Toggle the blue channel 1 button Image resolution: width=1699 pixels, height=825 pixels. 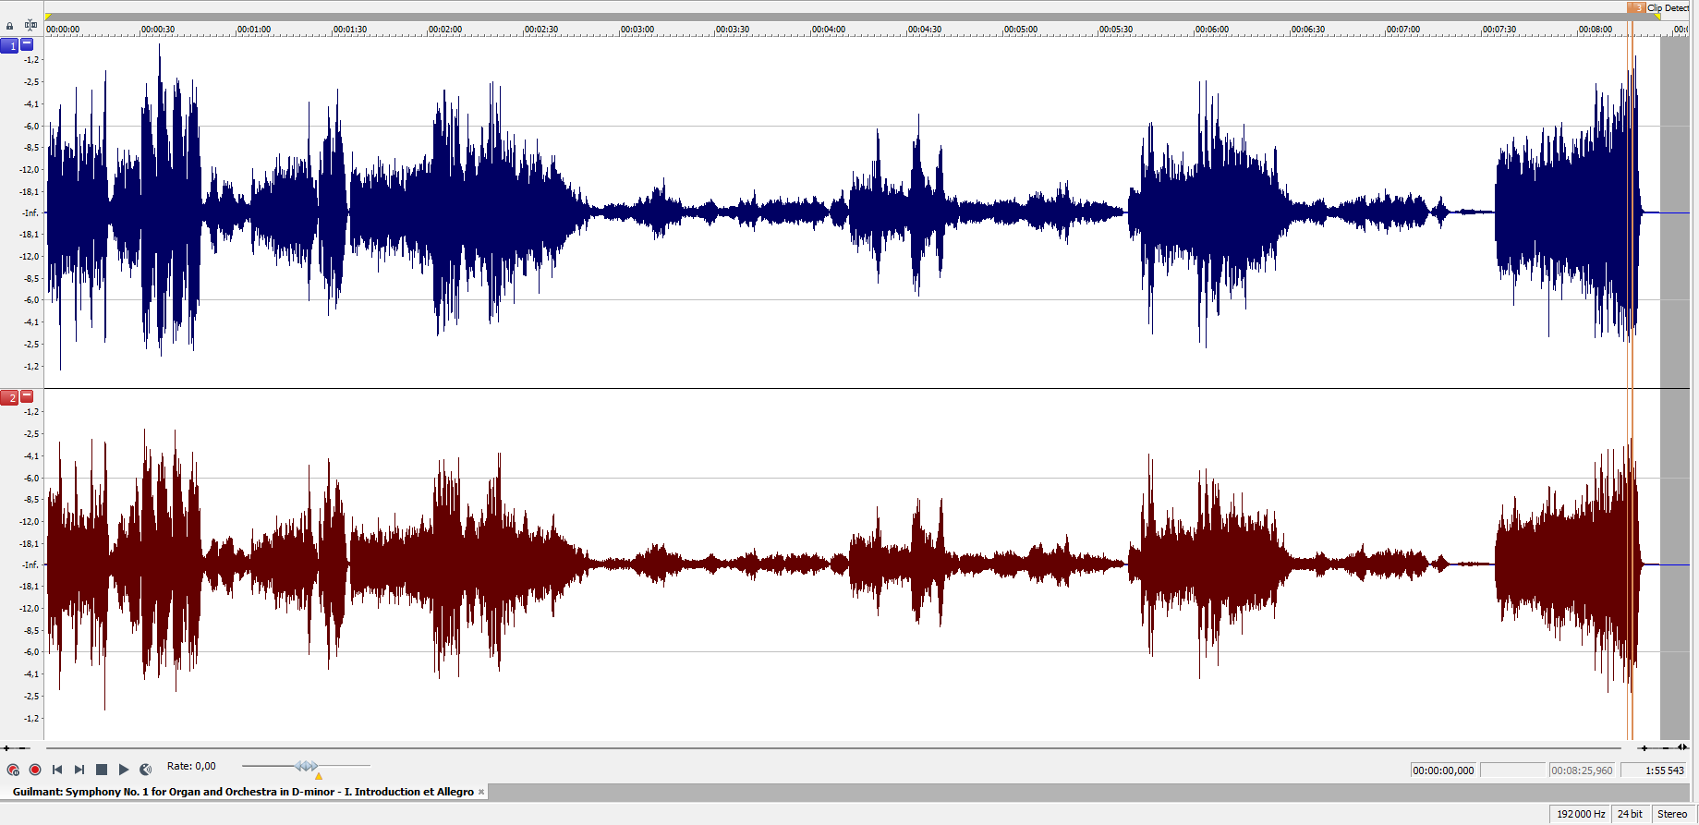click(x=9, y=45)
